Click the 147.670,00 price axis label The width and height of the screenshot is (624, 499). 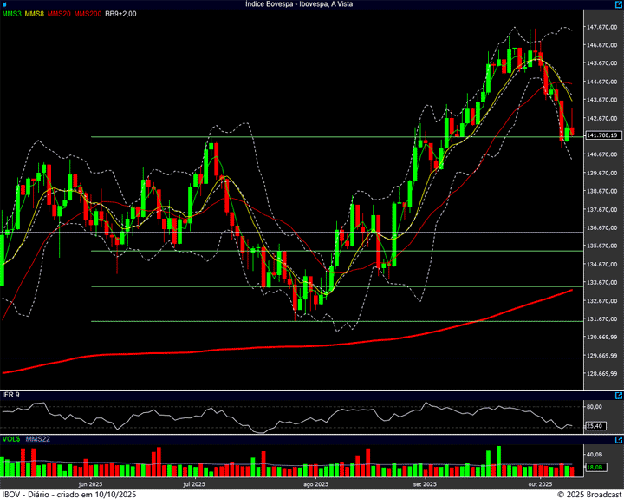click(x=601, y=27)
